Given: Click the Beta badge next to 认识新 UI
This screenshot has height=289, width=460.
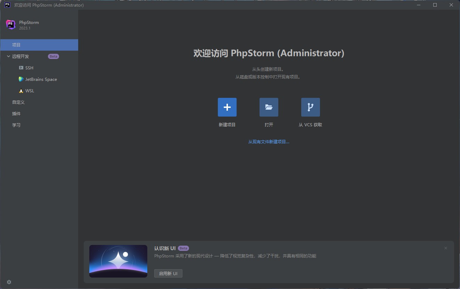Looking at the screenshot, I should [x=183, y=248].
